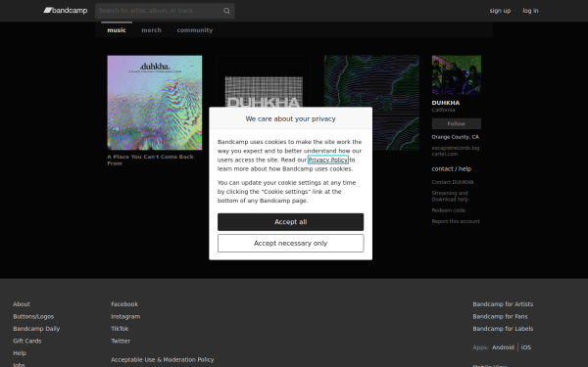
Task: Click Redeem code link
Action: click(x=449, y=210)
